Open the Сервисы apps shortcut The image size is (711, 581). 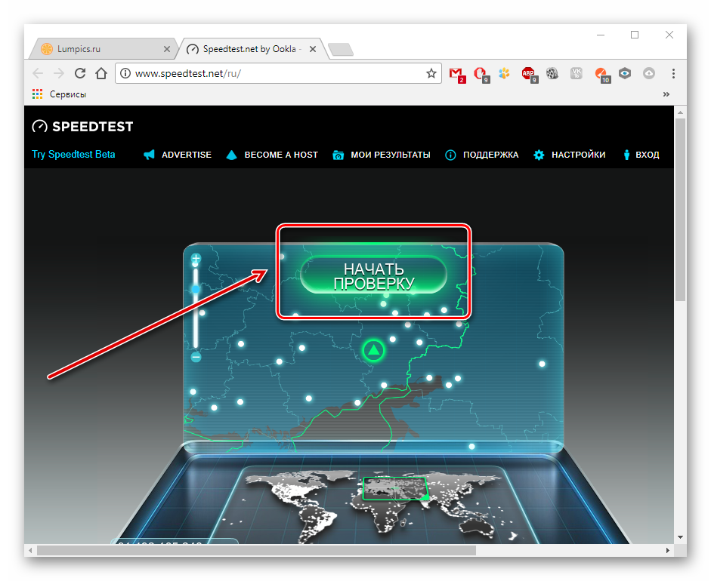(x=59, y=94)
